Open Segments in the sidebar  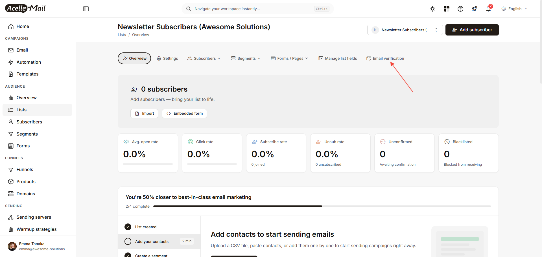[x=37, y=134]
